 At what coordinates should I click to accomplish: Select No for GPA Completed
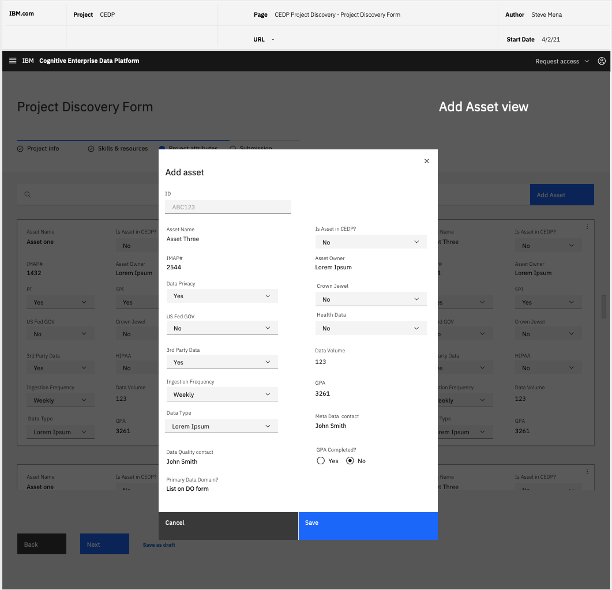pos(350,461)
